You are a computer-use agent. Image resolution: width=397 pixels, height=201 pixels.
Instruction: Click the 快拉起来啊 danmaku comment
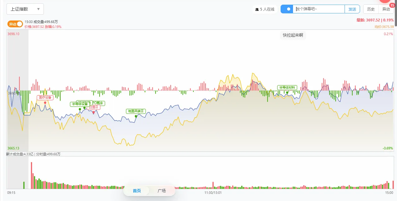293,35
